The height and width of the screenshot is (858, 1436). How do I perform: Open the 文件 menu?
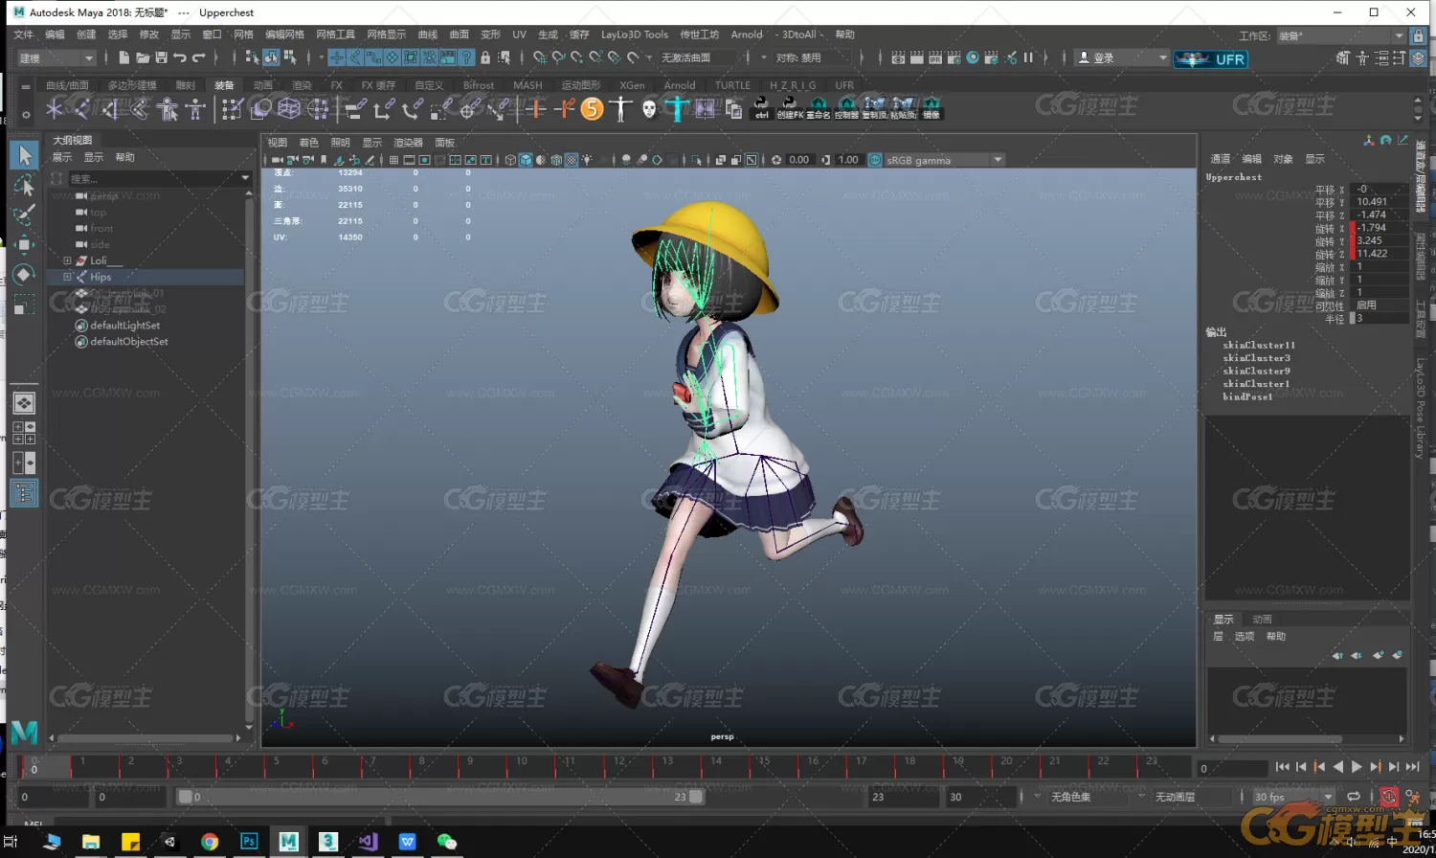tap(24, 34)
